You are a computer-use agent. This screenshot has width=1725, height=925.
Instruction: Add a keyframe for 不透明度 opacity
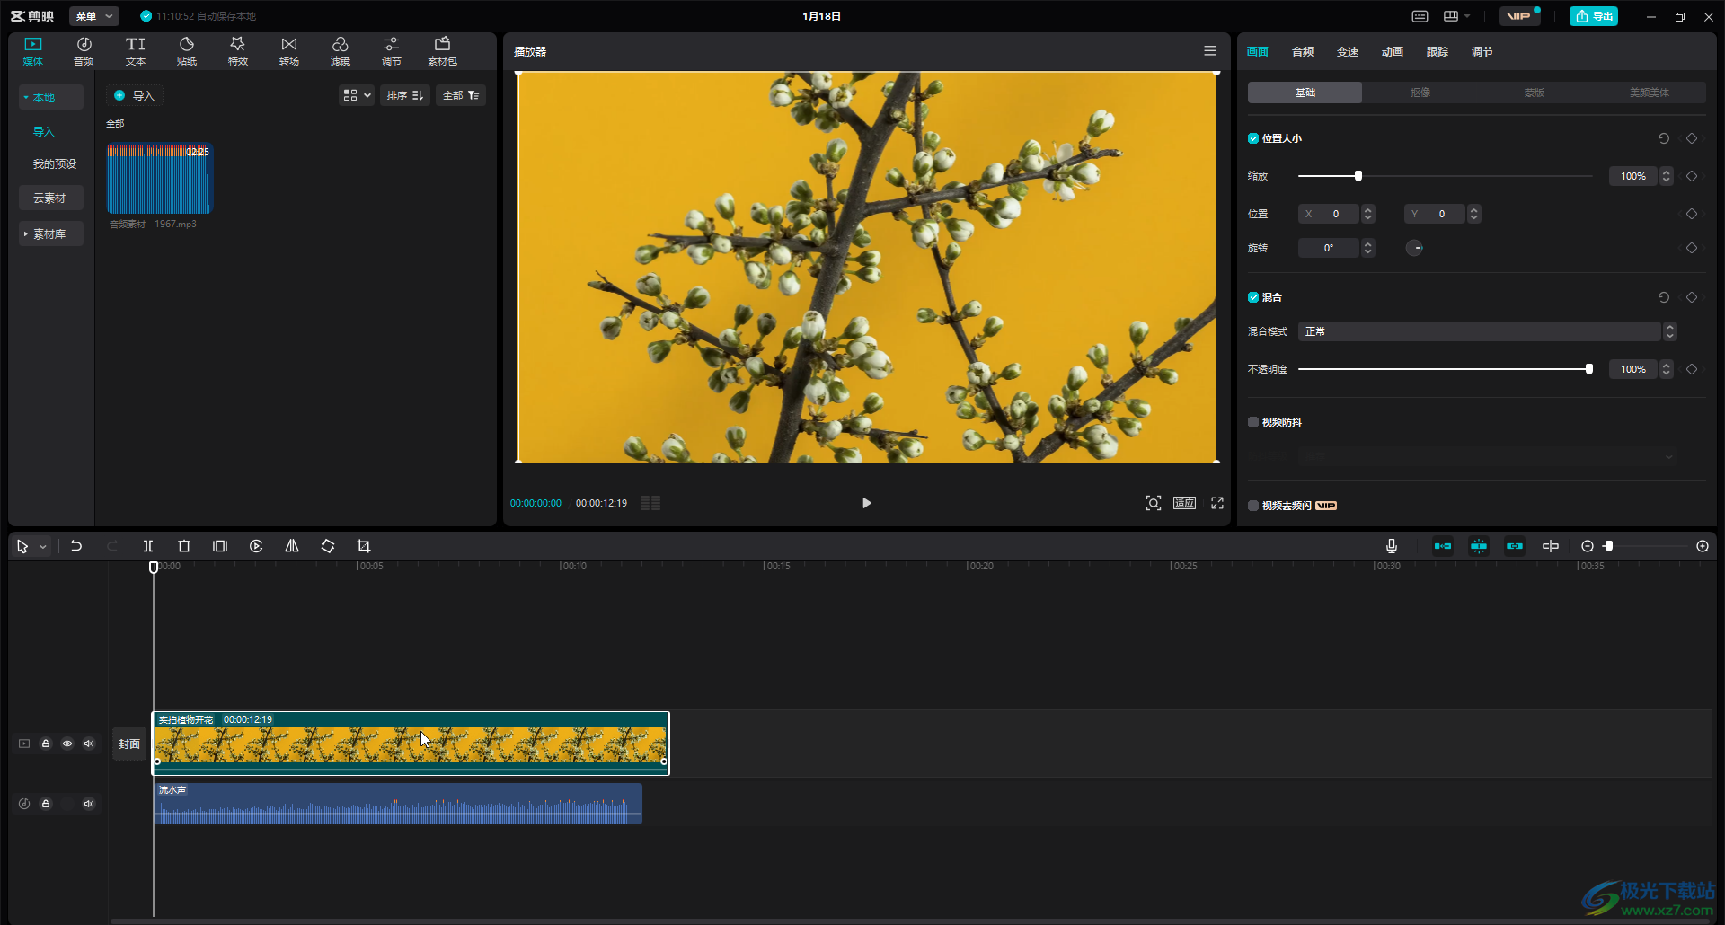click(1692, 369)
